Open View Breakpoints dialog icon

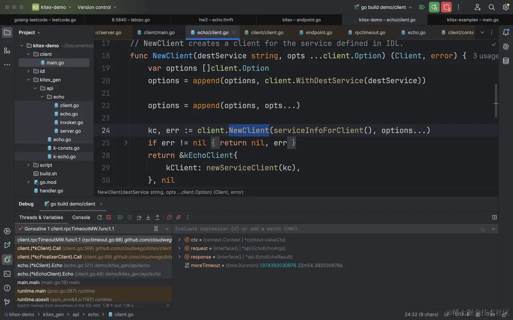click(169, 217)
